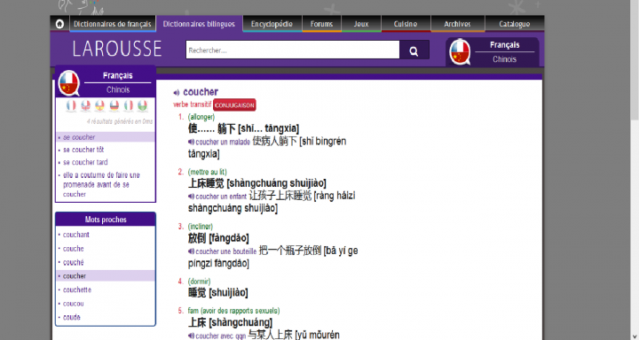This screenshot has width=639, height=340.
Task: Open nearby word 'couche'
Action: click(x=74, y=249)
